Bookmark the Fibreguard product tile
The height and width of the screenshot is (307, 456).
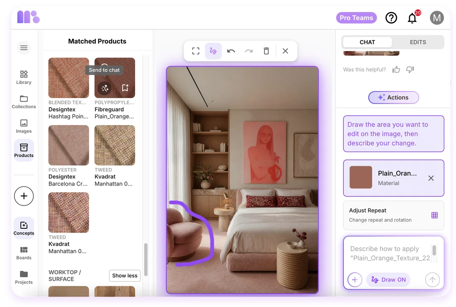pos(125,88)
